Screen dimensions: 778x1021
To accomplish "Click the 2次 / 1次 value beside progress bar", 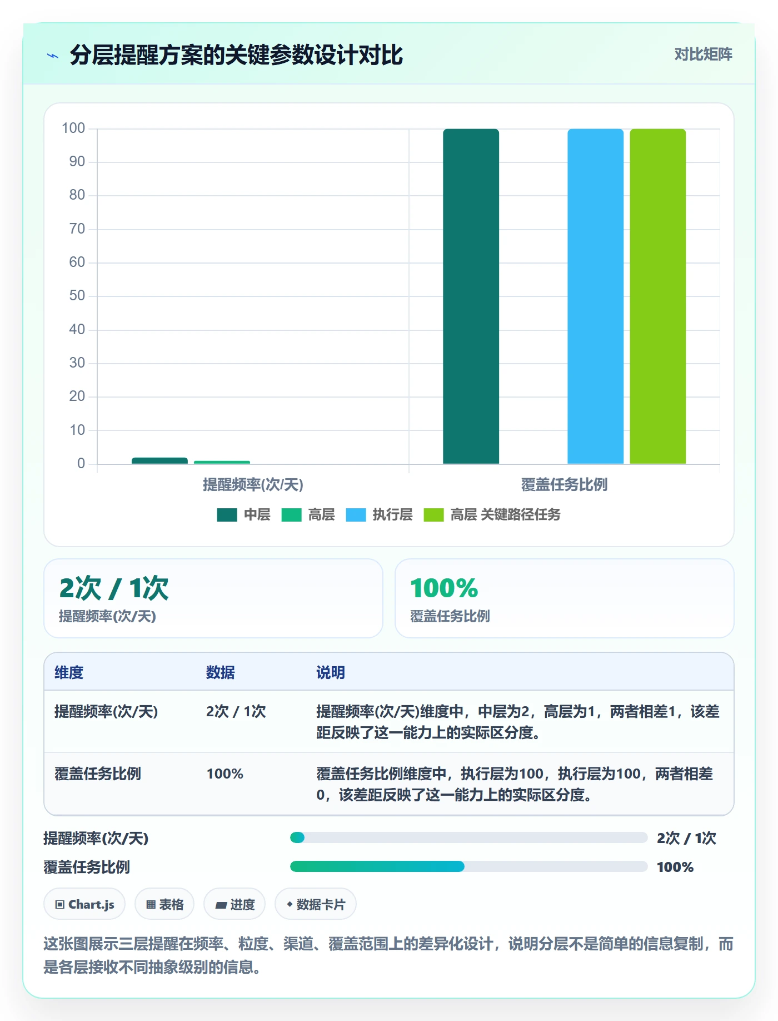I will pyautogui.click(x=686, y=838).
